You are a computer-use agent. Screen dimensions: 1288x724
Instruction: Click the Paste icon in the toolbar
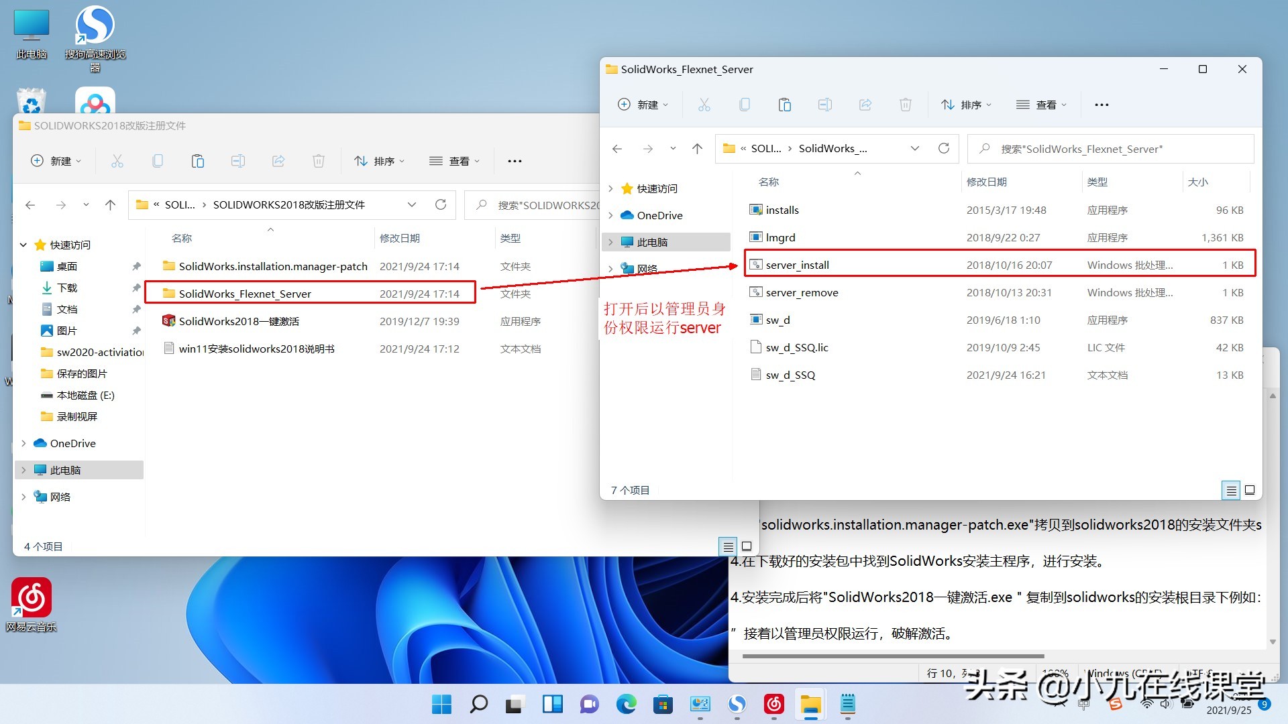pos(785,105)
